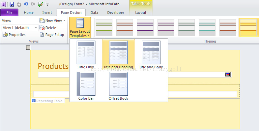259x131 pixels.
Task: Open the Developer ribbon tab
Action: coord(116,13)
